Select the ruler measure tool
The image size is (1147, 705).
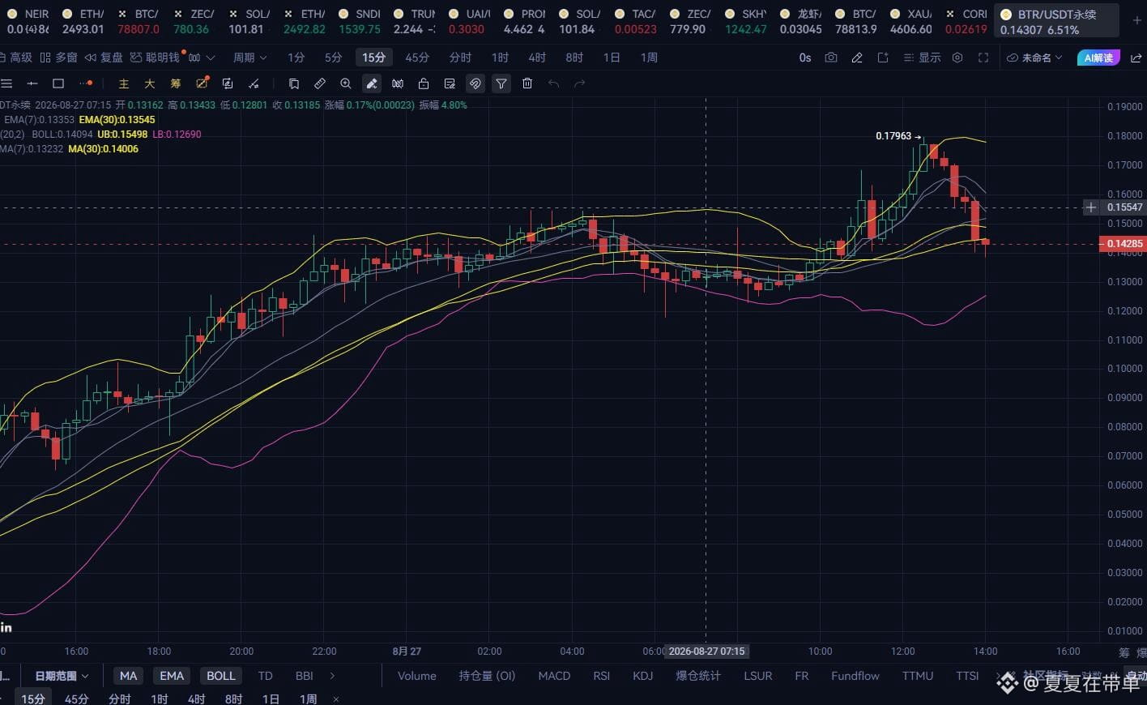(x=320, y=83)
